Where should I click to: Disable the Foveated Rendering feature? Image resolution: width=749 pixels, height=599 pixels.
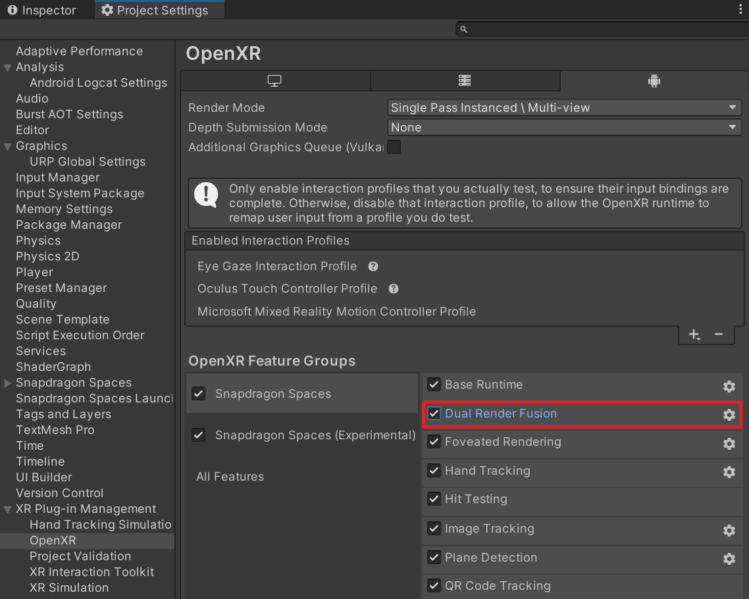[x=434, y=442]
